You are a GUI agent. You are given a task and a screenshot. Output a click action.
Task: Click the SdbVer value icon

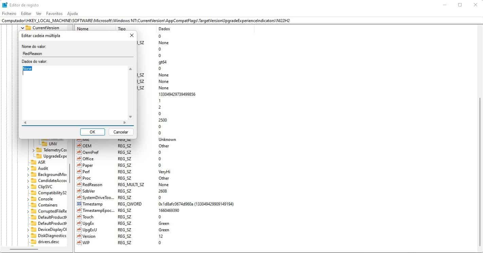[79, 191]
